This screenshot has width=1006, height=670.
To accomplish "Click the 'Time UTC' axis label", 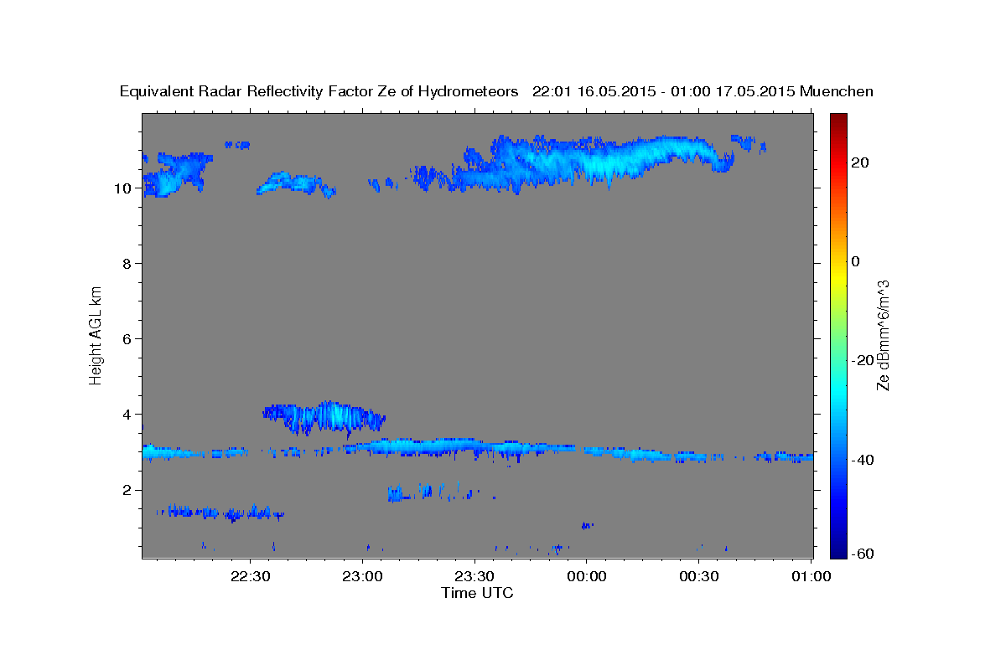I will [x=477, y=593].
